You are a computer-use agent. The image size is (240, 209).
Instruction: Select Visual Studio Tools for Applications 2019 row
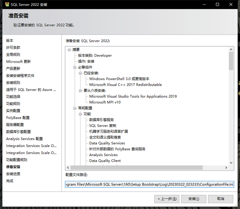tap(133, 96)
